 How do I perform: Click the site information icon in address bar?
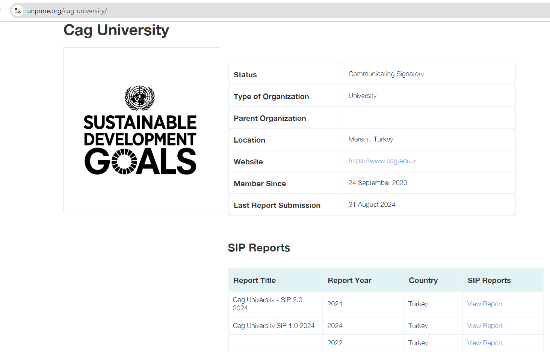pyautogui.click(x=18, y=11)
